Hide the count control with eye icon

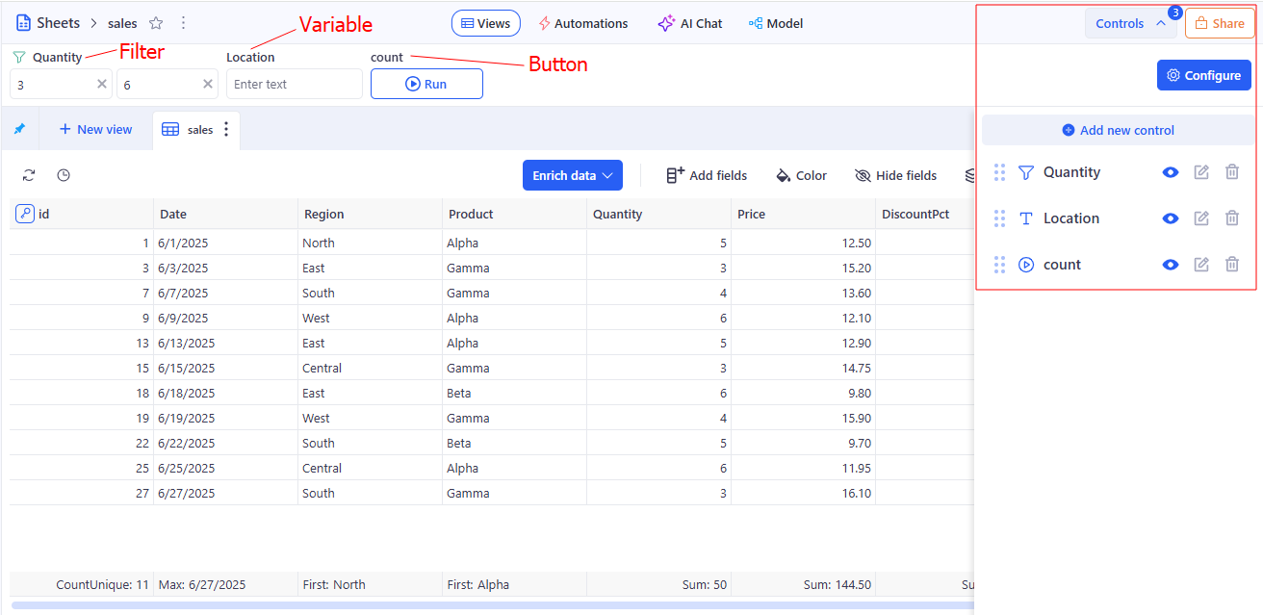click(1171, 265)
